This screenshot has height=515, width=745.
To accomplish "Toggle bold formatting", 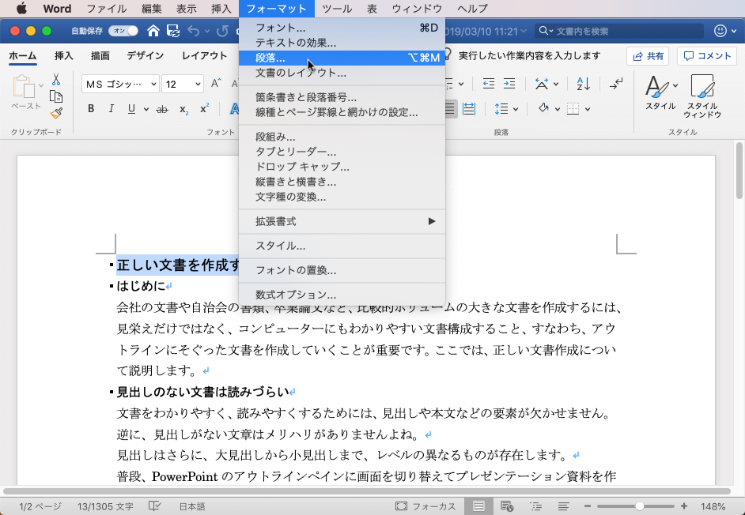I will point(91,109).
